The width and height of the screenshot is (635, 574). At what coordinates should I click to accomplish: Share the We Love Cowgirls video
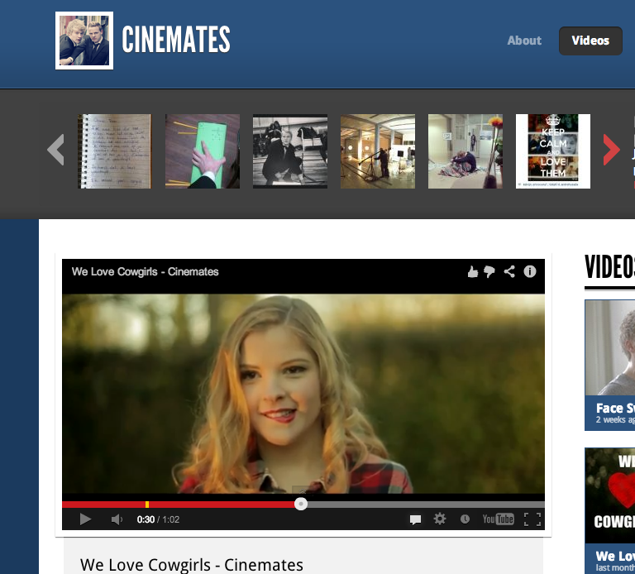click(x=509, y=271)
